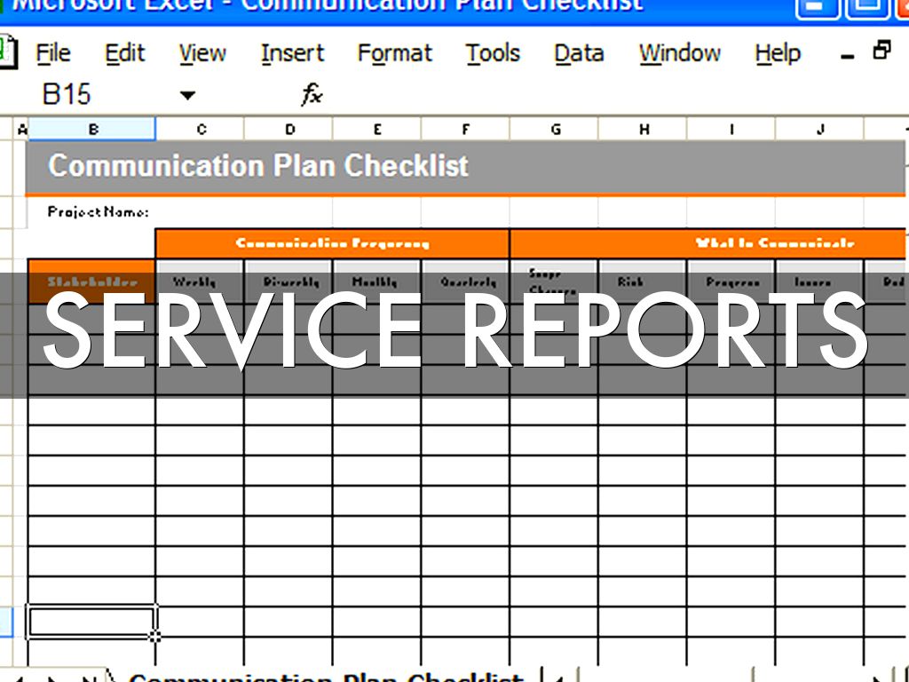This screenshot has height=682, width=909.
Task: Expand the Name Box dropdown arrow
Action: coord(187,95)
